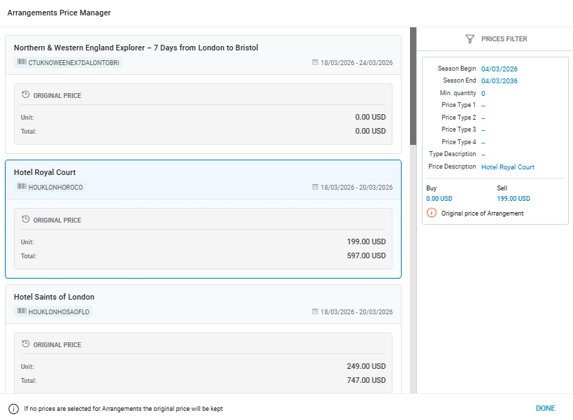
Task: Click the Season Begin date 04/03/2026
Action: click(x=500, y=69)
